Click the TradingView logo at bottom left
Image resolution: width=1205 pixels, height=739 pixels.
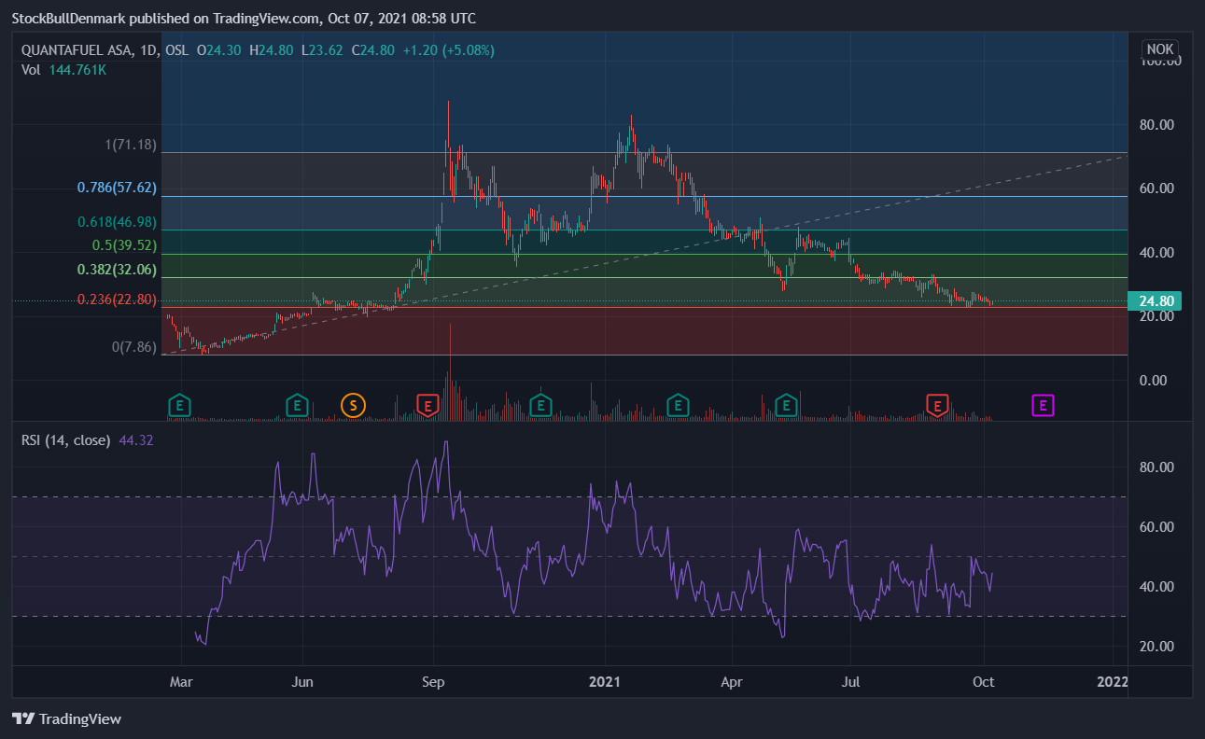pos(66,719)
